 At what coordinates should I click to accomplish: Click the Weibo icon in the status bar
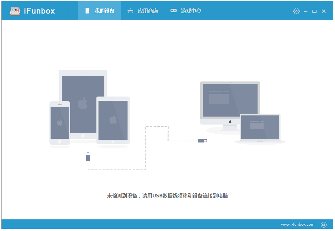point(323,224)
